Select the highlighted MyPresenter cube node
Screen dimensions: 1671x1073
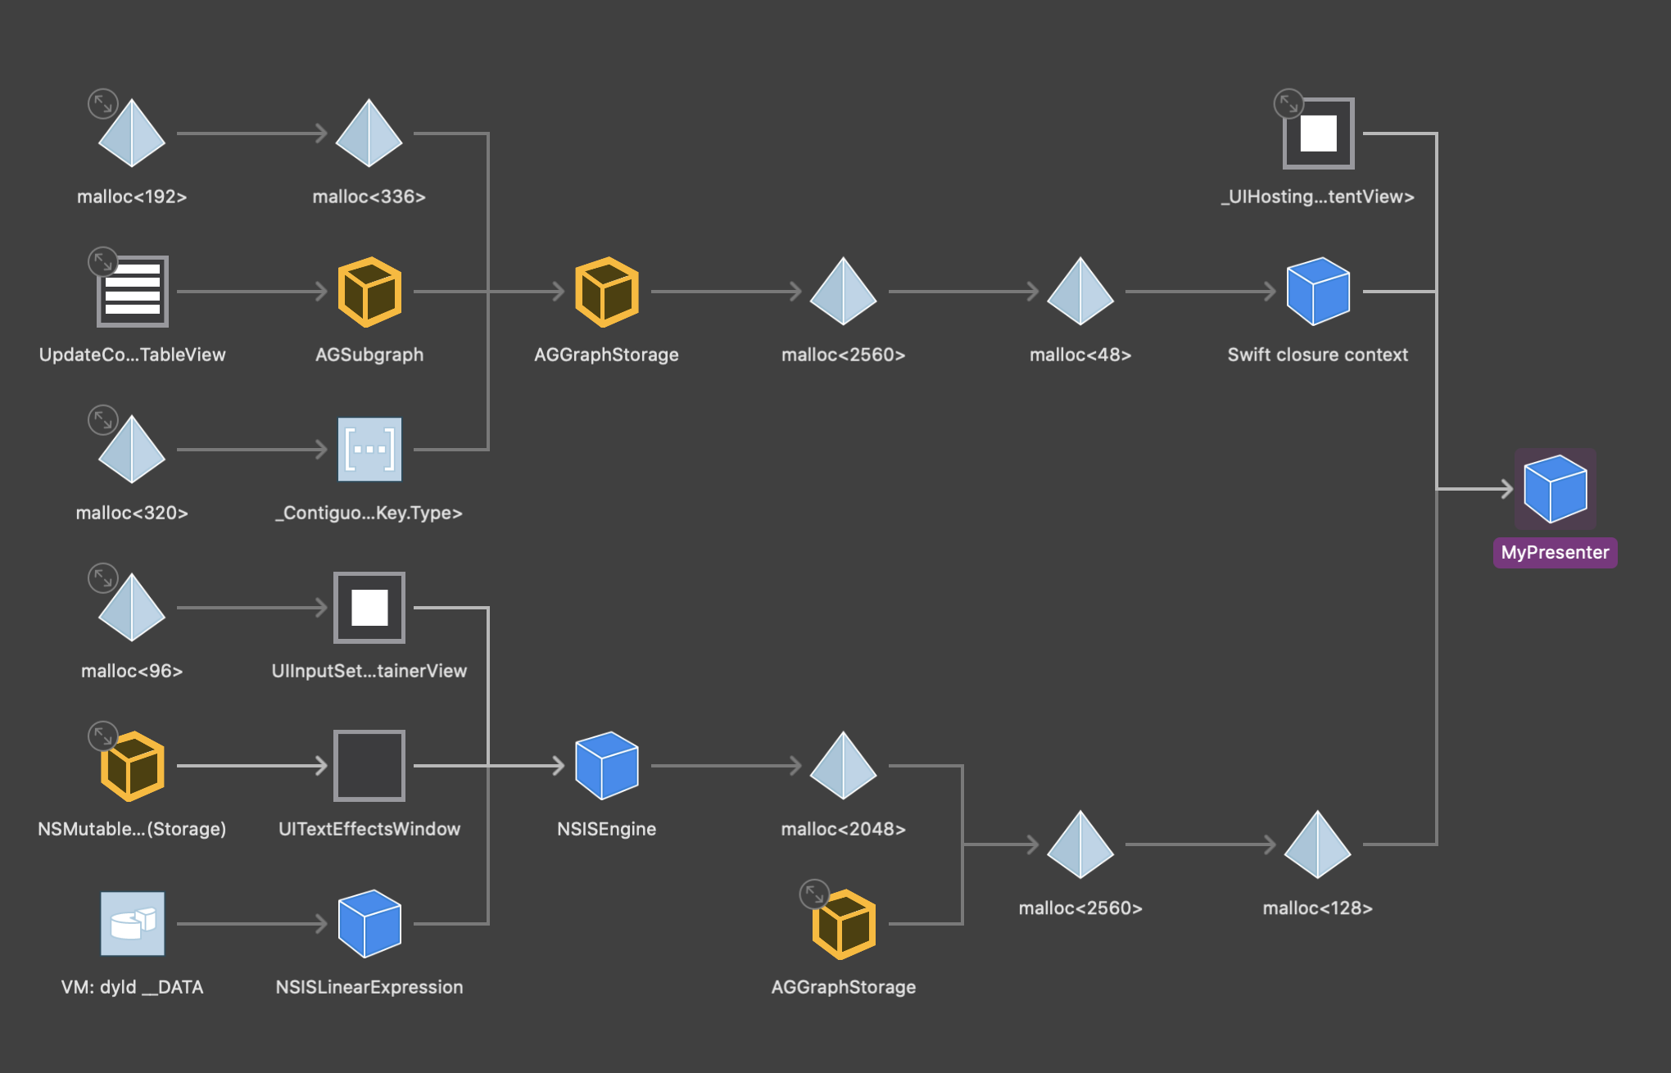1556,489
